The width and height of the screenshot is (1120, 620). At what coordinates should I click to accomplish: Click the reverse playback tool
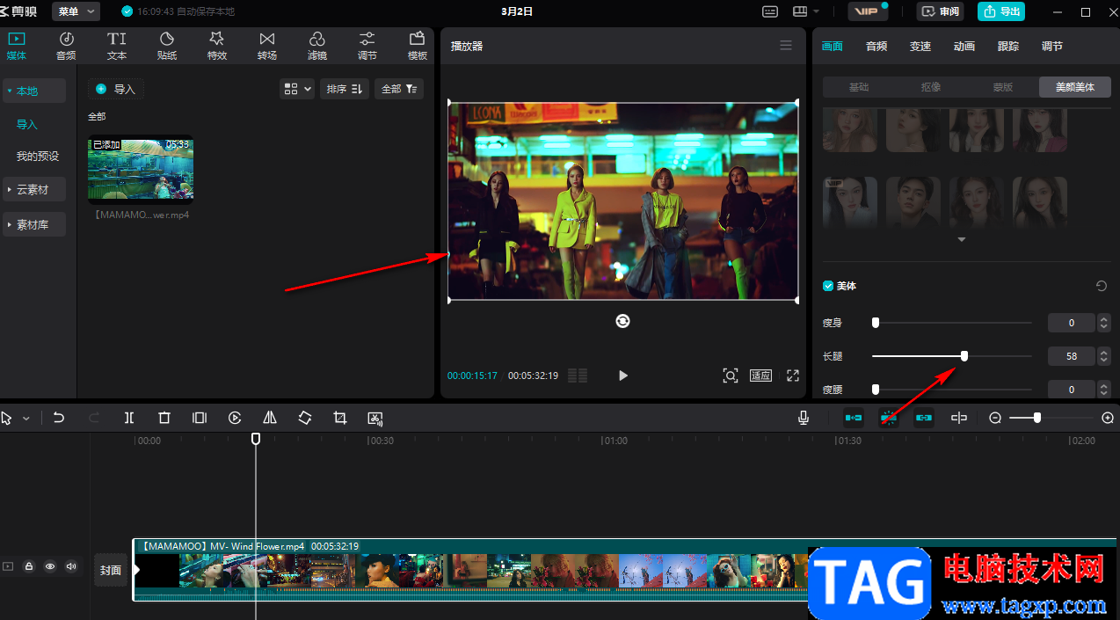235,419
